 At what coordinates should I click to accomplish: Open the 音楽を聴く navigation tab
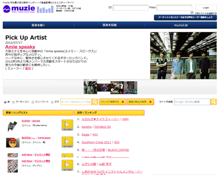(38, 25)
